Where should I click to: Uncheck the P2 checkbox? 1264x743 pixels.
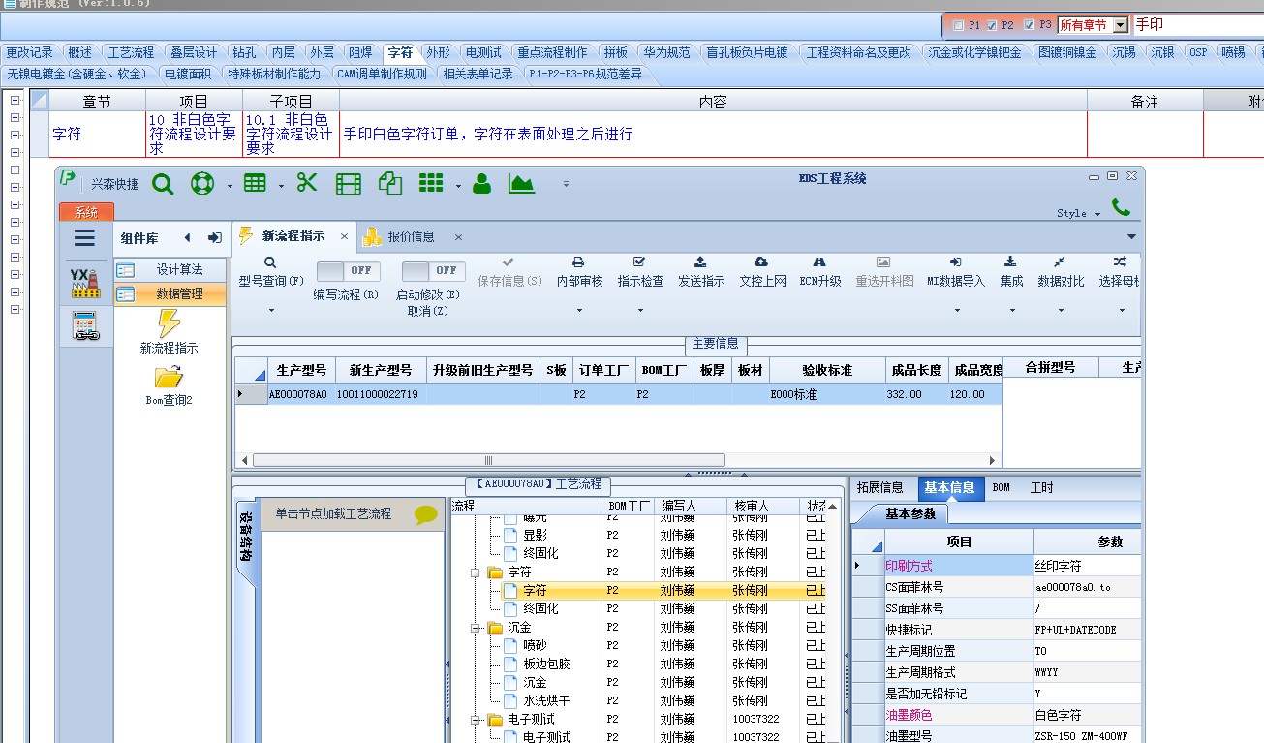coord(992,25)
